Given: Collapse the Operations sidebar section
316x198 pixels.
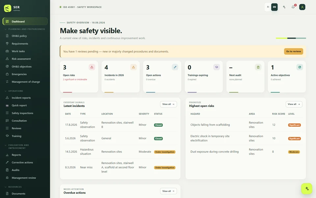Looking at the screenshot, I should pos(14,91).
